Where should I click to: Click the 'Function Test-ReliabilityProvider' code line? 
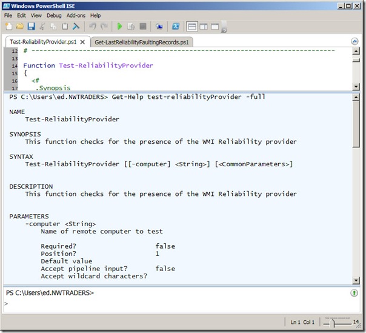pyautogui.click(x=88, y=66)
